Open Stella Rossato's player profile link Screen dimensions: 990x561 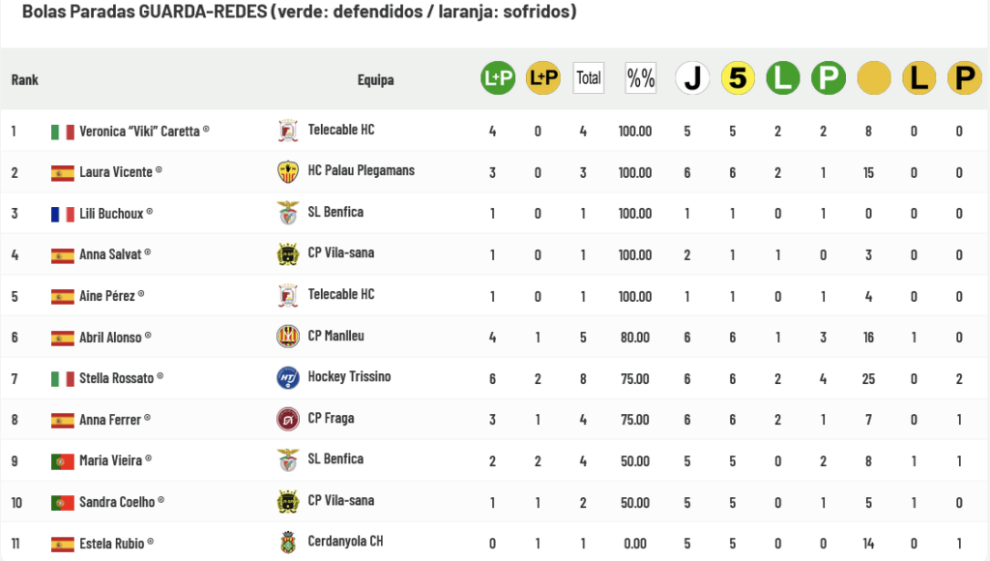point(116,378)
